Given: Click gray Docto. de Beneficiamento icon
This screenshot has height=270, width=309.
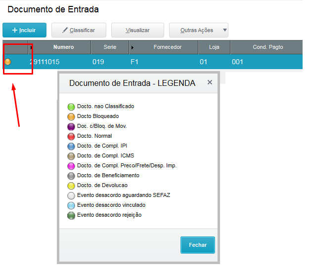Looking at the screenshot, I should [x=71, y=176].
